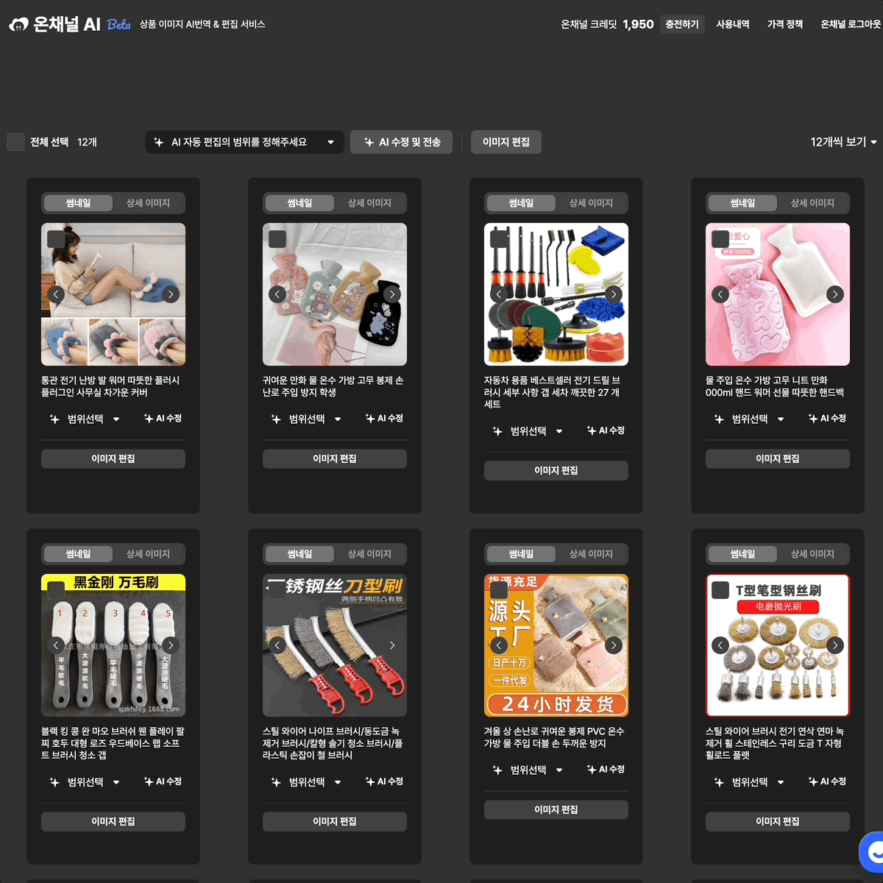Select 썸네일 tab on car drill brush card

click(521, 203)
